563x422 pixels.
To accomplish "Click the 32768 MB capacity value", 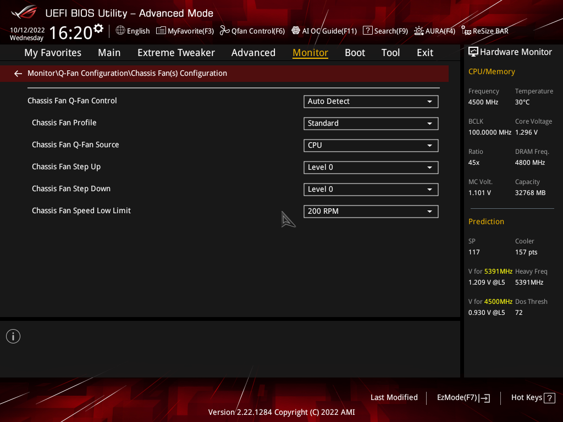I will tap(531, 193).
